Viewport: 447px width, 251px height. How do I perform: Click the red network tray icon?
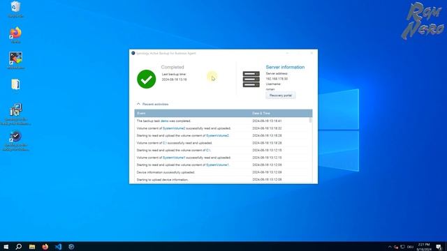pos(396,247)
